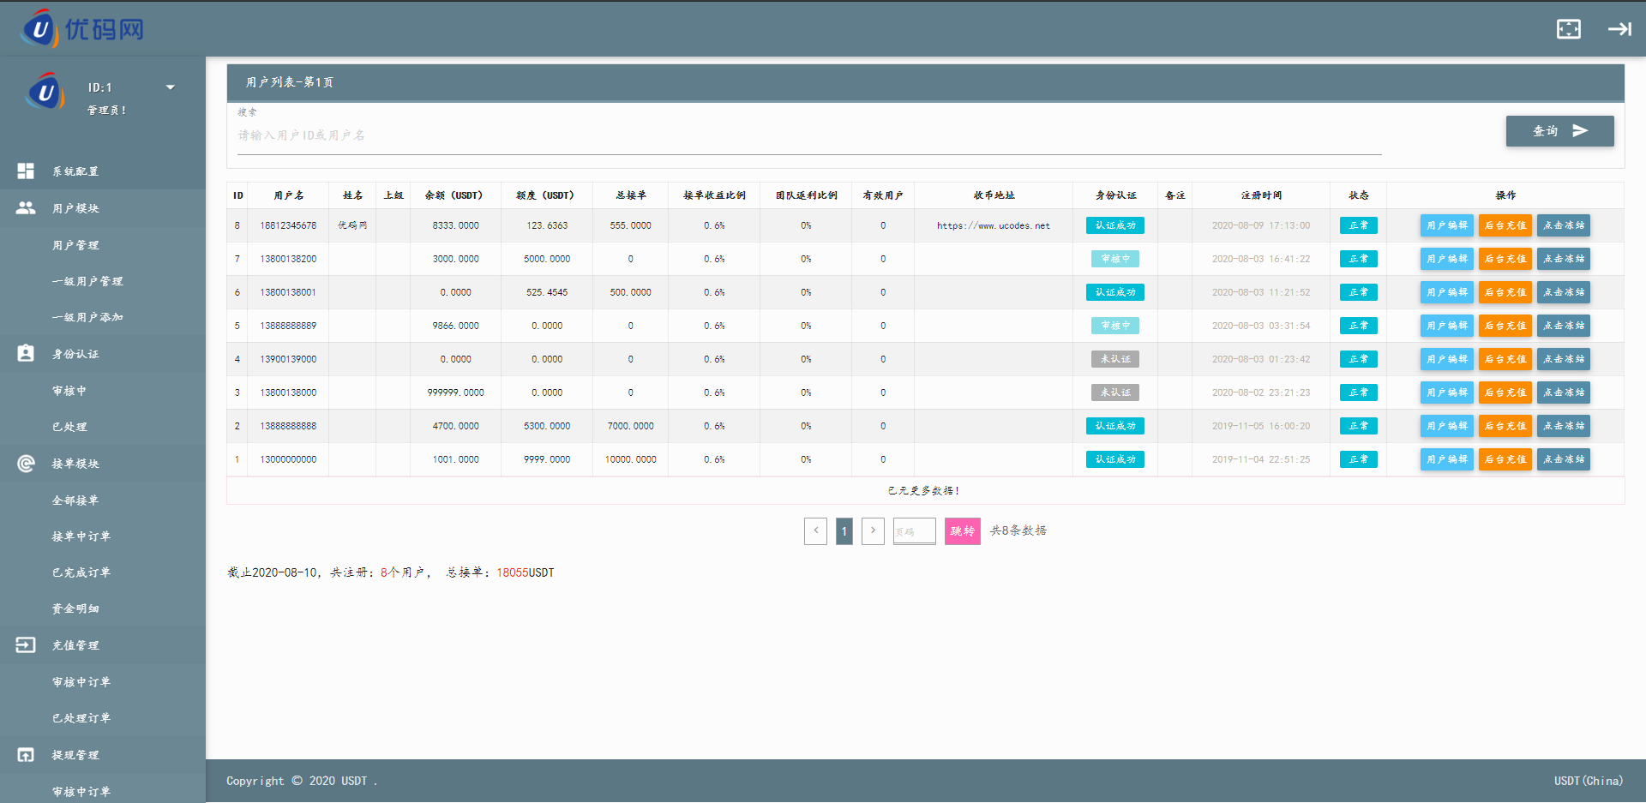Click 后台充值 for user 13800138000
1646x803 pixels.
[x=1505, y=393]
